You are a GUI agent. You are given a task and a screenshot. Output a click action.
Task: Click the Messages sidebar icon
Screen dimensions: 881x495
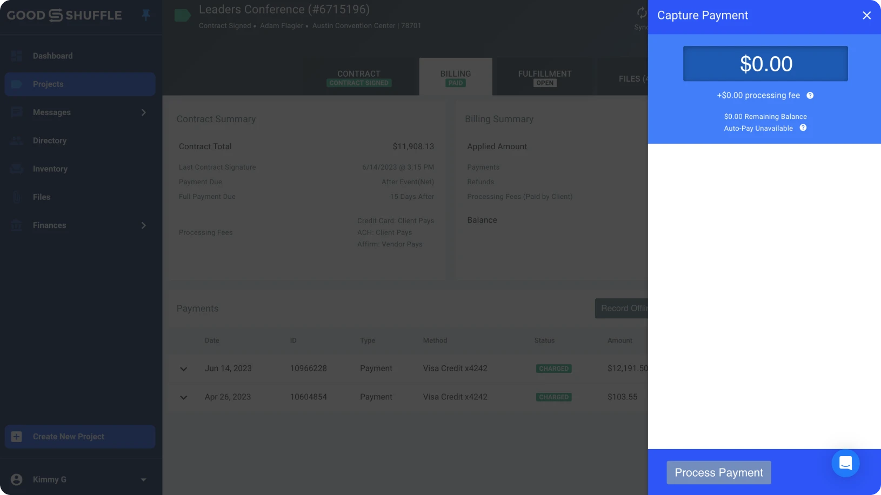[17, 112]
